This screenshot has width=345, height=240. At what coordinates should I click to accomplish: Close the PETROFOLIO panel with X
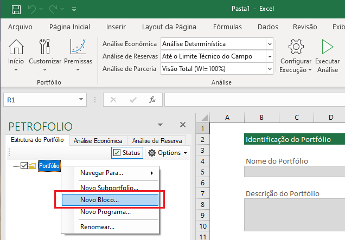click(183, 125)
